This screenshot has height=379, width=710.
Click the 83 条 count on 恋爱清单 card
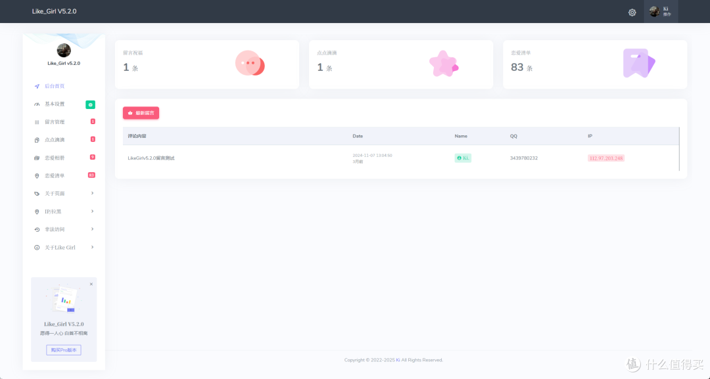pyautogui.click(x=521, y=68)
